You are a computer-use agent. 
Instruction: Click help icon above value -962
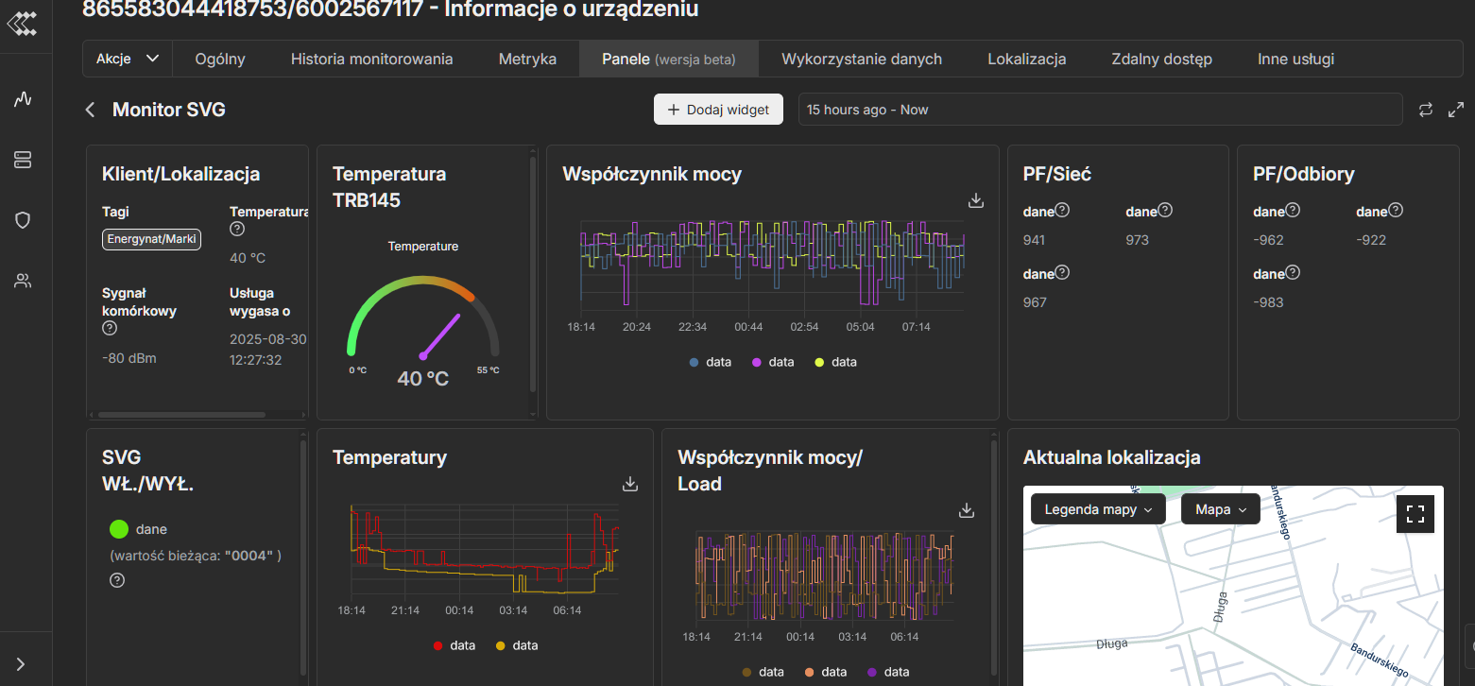coord(1293,211)
